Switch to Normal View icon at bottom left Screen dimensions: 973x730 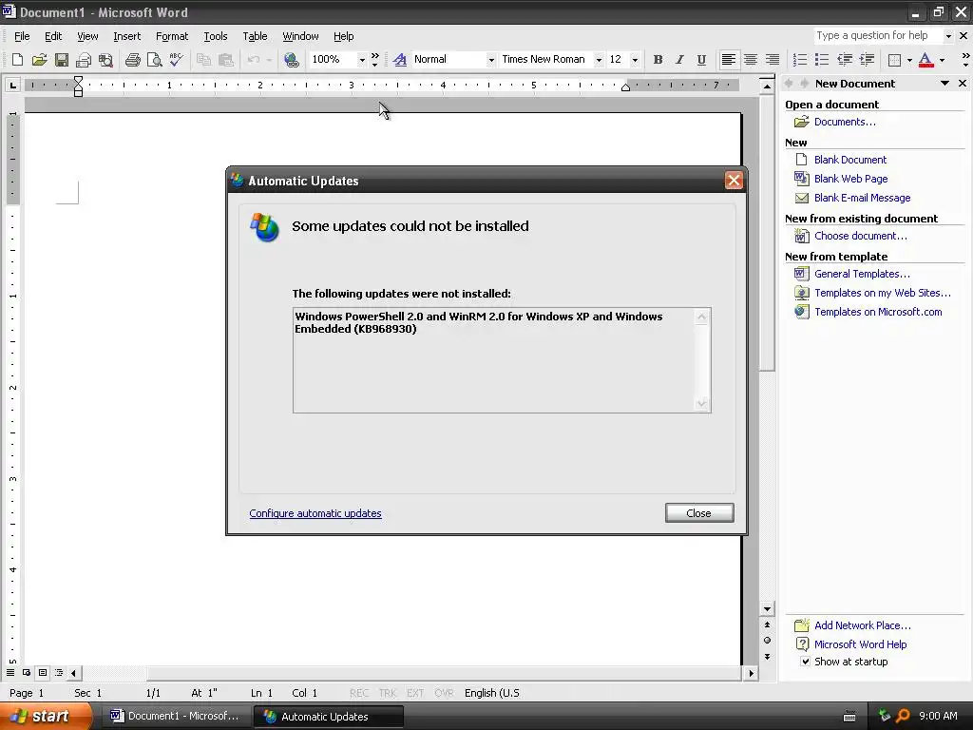10,672
